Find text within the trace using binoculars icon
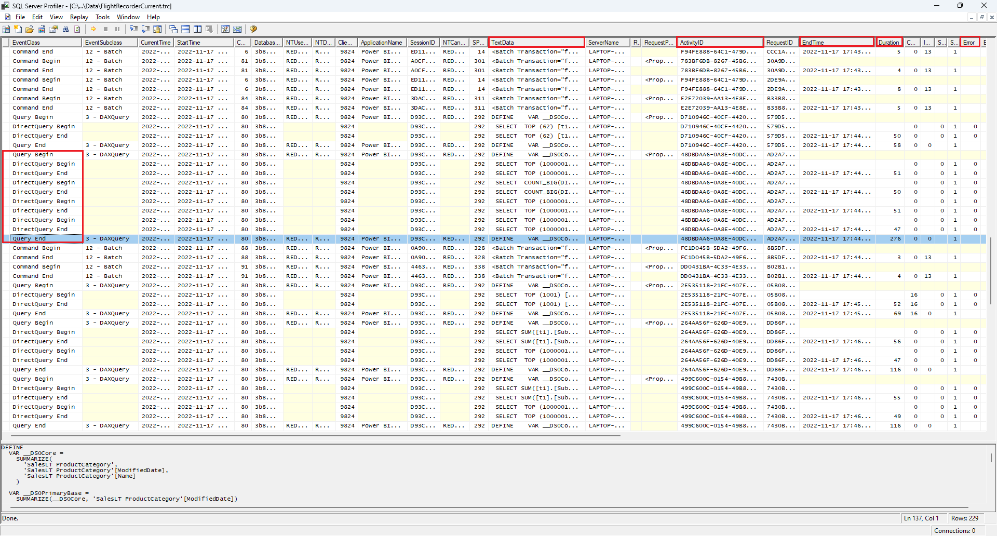997x536 pixels. coord(65,29)
